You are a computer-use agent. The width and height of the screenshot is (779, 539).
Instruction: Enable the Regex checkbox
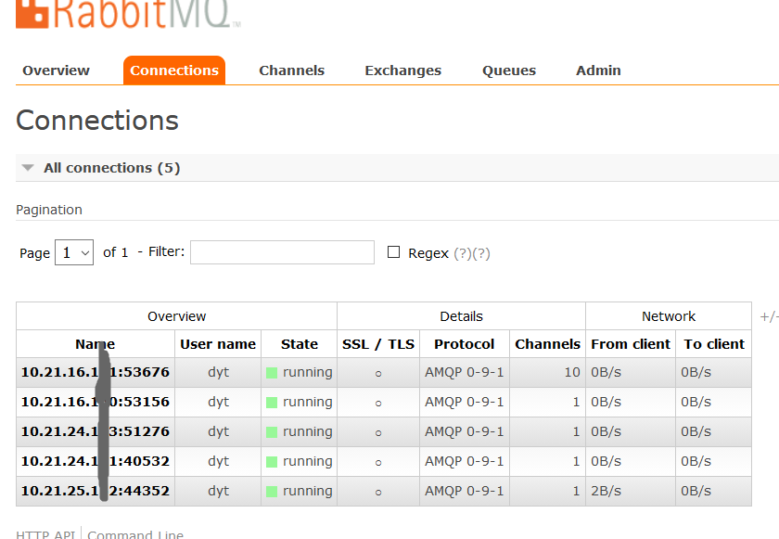393,250
